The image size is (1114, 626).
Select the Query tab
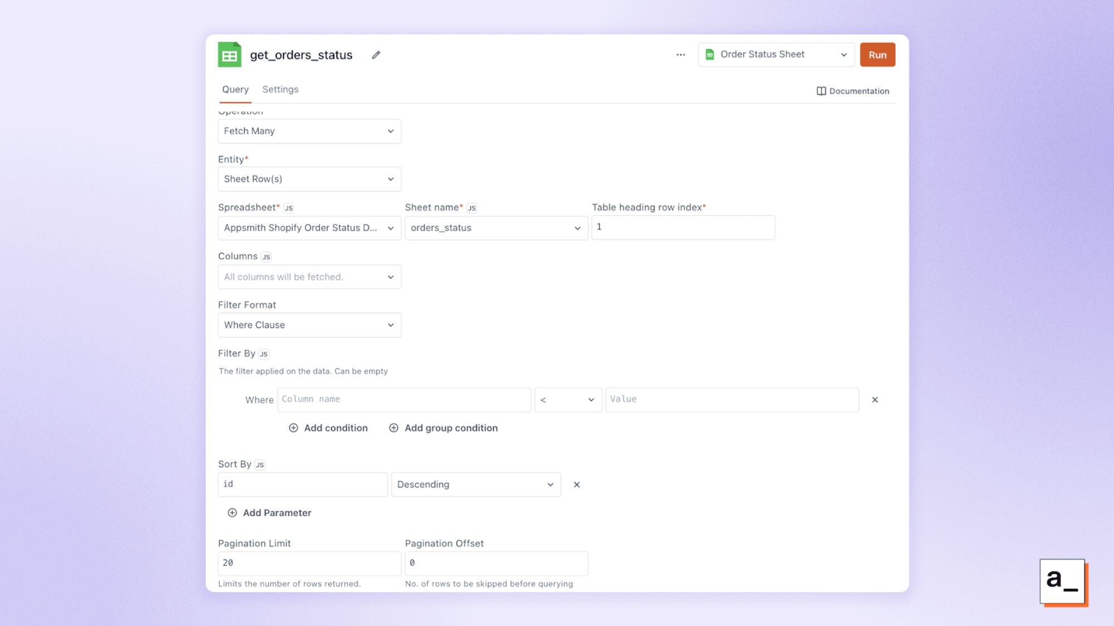[235, 89]
